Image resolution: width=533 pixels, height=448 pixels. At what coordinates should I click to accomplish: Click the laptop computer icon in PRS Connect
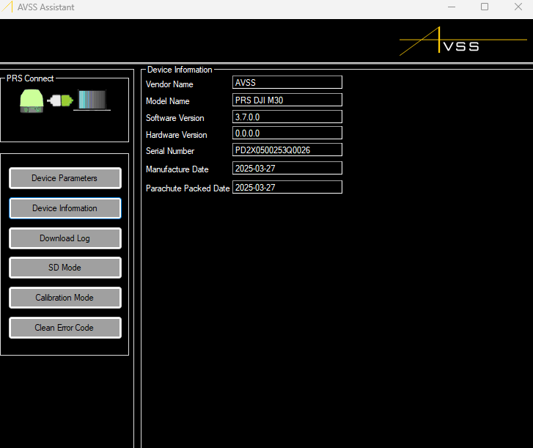[92, 100]
